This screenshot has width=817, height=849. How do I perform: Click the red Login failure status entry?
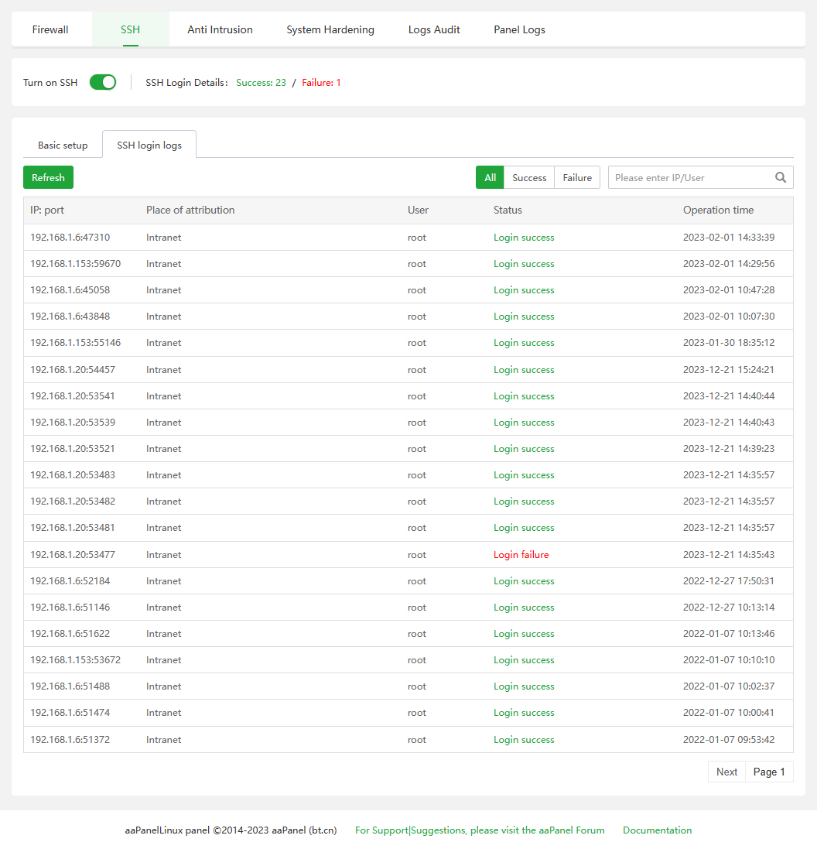click(x=521, y=555)
